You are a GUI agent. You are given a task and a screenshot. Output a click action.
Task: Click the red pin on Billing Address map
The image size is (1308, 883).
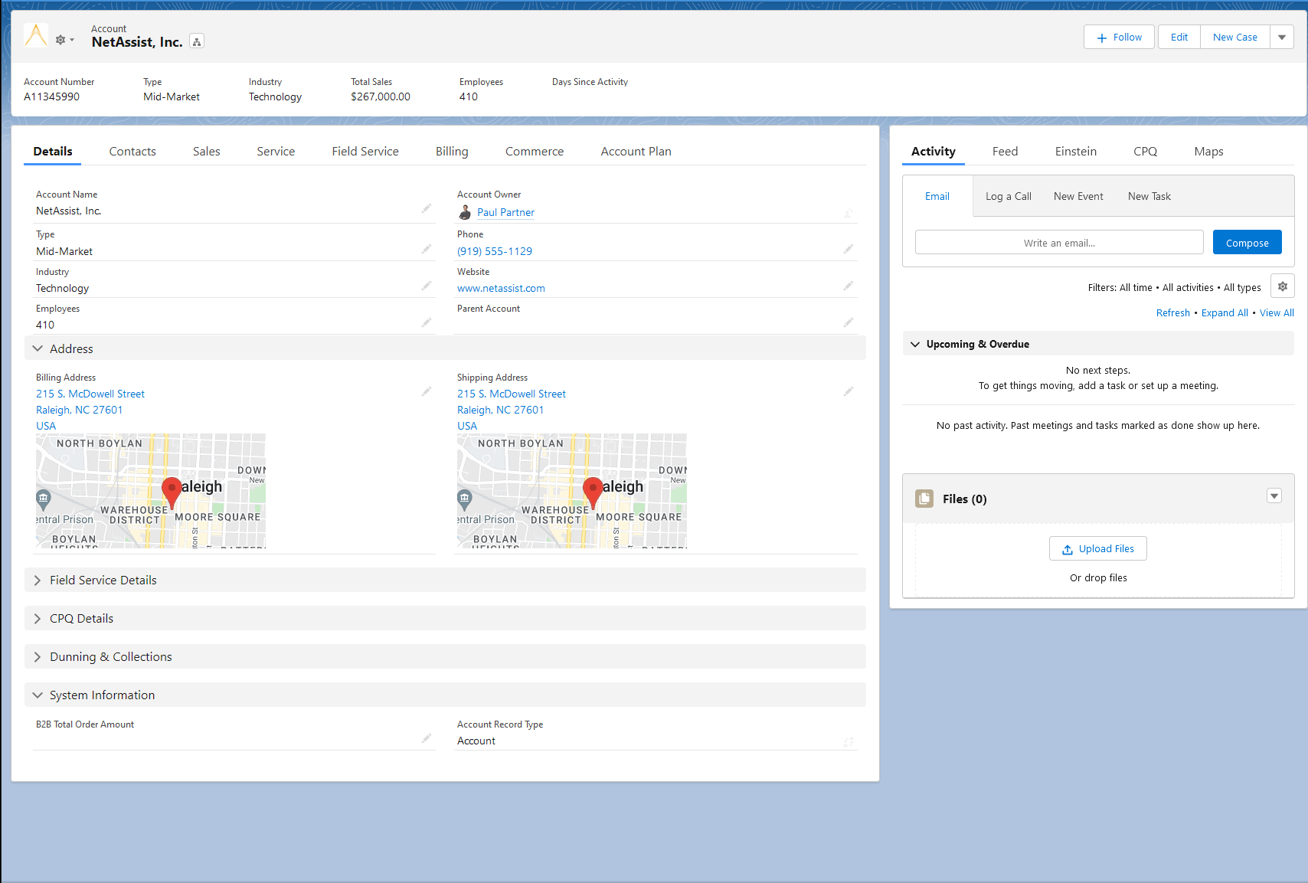point(172,492)
